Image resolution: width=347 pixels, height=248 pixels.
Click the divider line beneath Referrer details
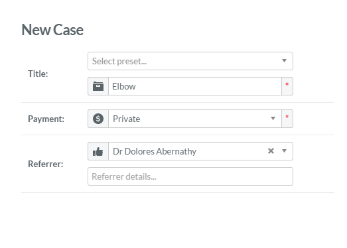178,192
